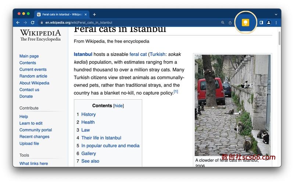Viewport: 294px width, 184px height.
Task: Expand the tab search chevron
Action: 276,14
